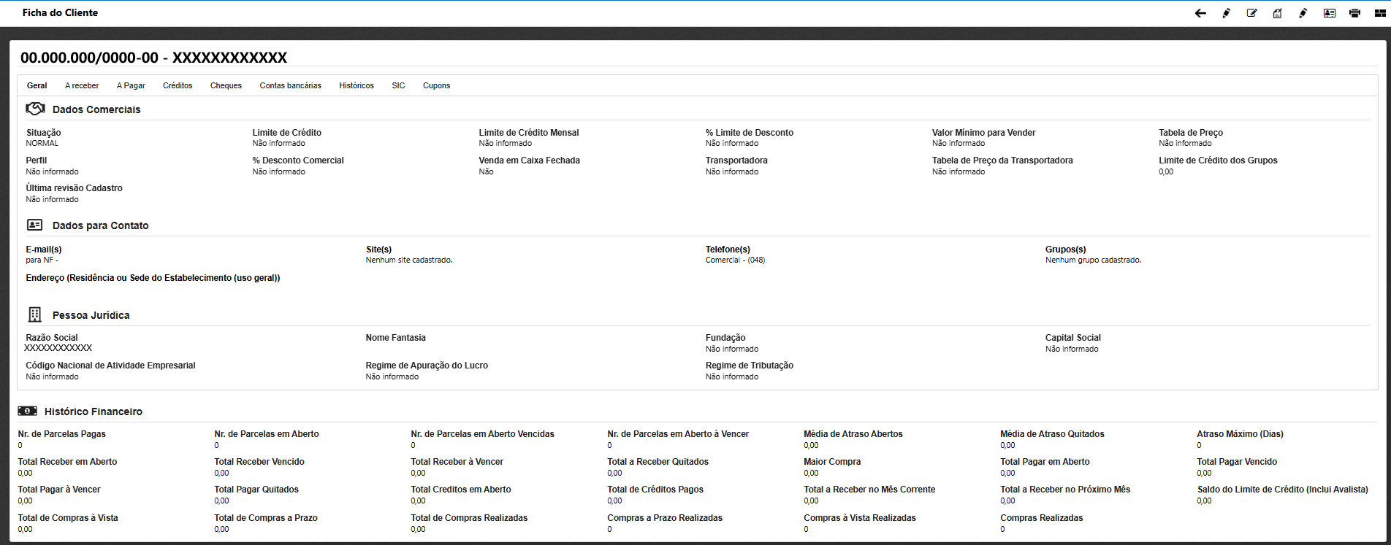
Task: View the Cheques tab
Action: (226, 85)
